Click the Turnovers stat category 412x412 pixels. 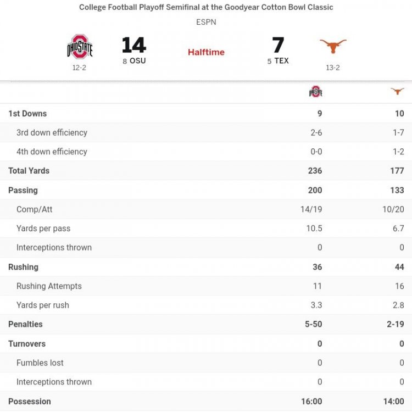click(x=27, y=344)
